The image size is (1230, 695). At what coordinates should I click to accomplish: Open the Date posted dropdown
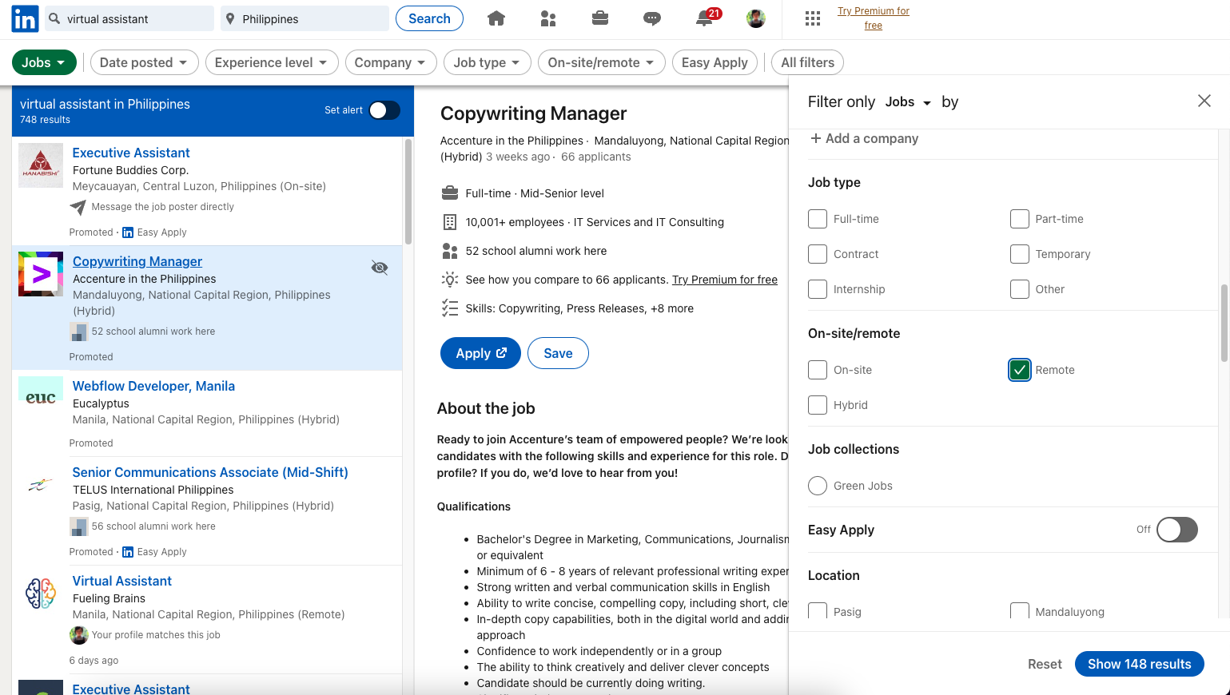[144, 62]
